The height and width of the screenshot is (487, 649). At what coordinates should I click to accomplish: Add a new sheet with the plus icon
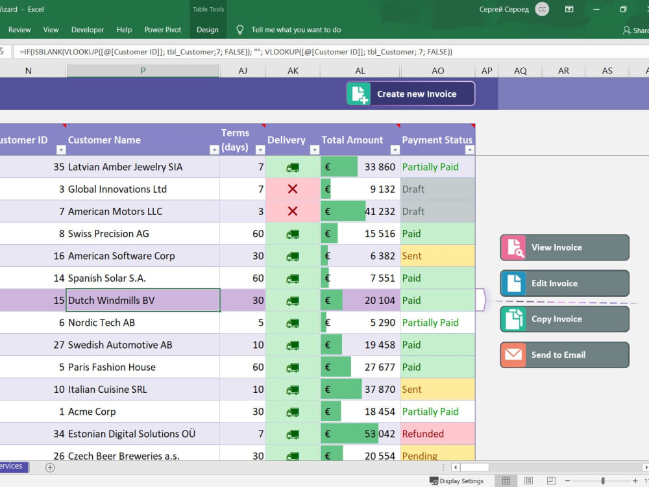(50, 467)
